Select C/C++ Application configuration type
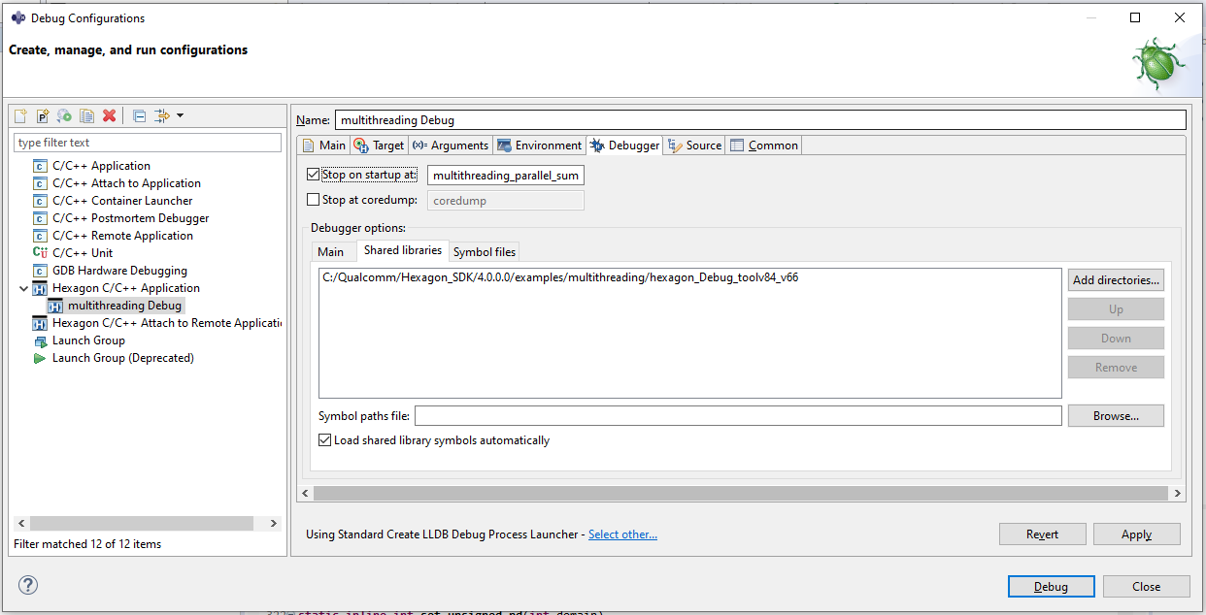The width and height of the screenshot is (1206, 615). (101, 166)
